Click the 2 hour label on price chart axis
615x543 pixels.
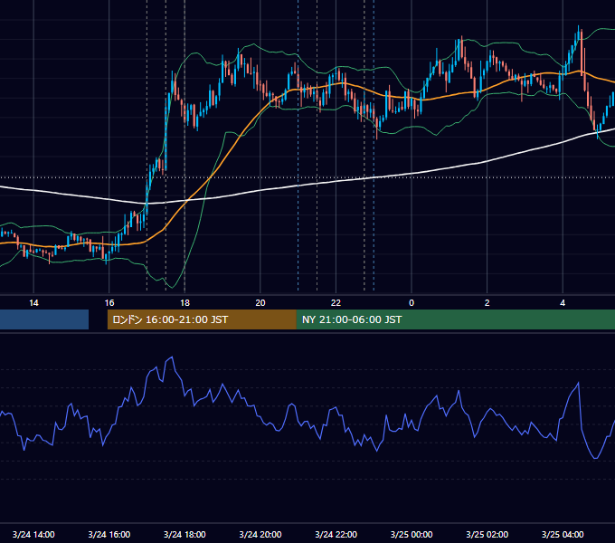click(487, 303)
